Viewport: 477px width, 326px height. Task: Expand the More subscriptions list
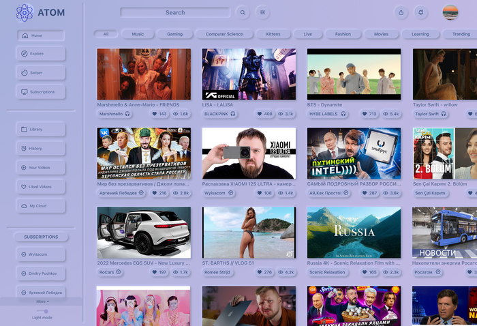tap(42, 301)
